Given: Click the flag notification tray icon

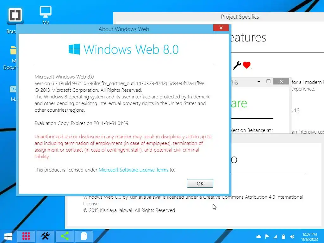Looking at the screenshot, I should (x=267, y=237).
